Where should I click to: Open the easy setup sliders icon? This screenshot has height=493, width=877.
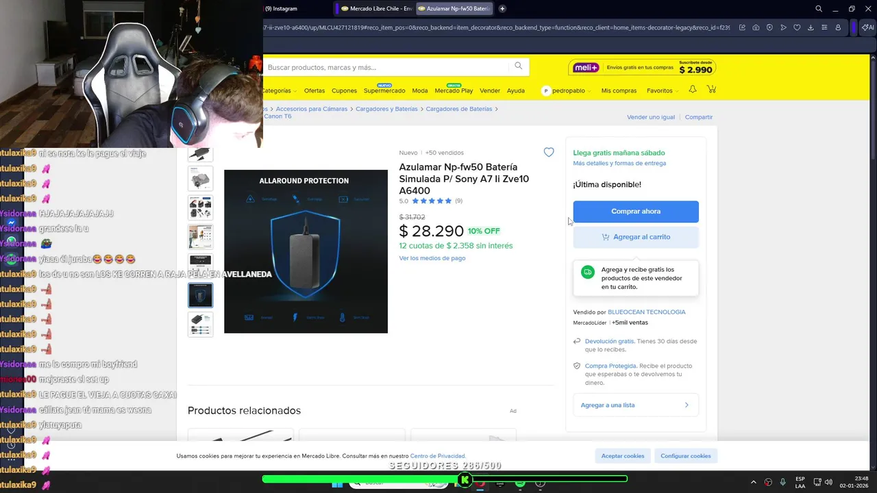pos(824,27)
